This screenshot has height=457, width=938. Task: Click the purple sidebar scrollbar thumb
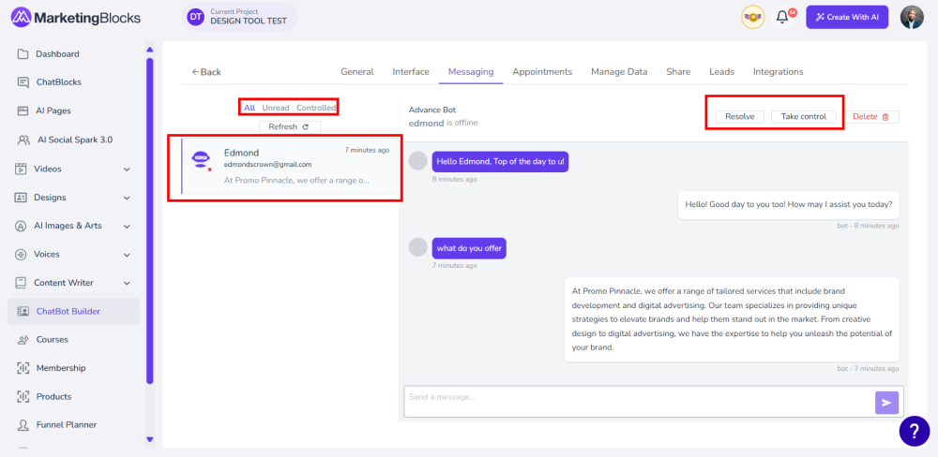point(149,220)
